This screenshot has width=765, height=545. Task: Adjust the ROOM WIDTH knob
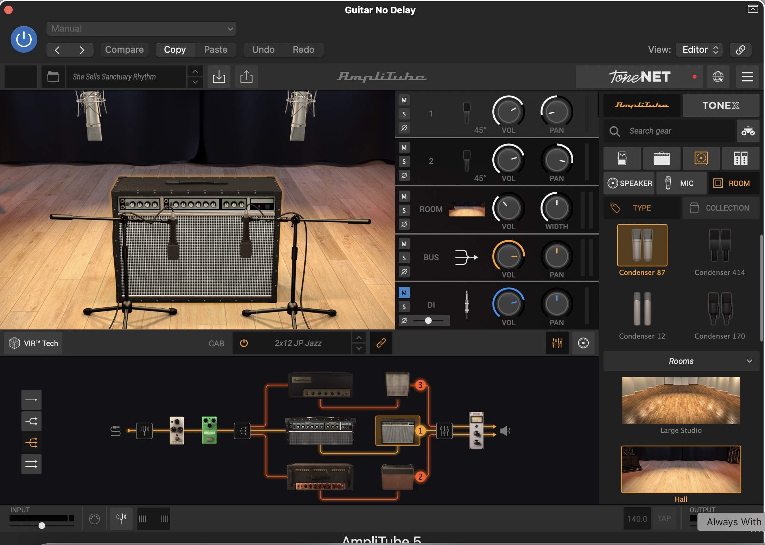pyautogui.click(x=556, y=208)
